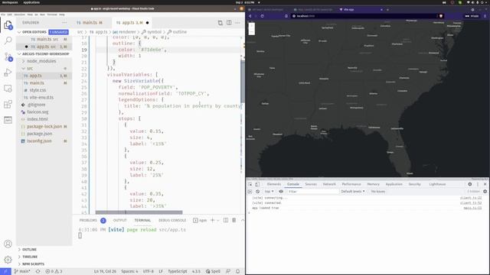Screen dimensions: 490x275
Task: Click the client.ts:22 source link in console
Action: 471,198
